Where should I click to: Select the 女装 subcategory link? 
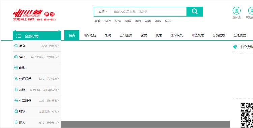(x=54, y=111)
